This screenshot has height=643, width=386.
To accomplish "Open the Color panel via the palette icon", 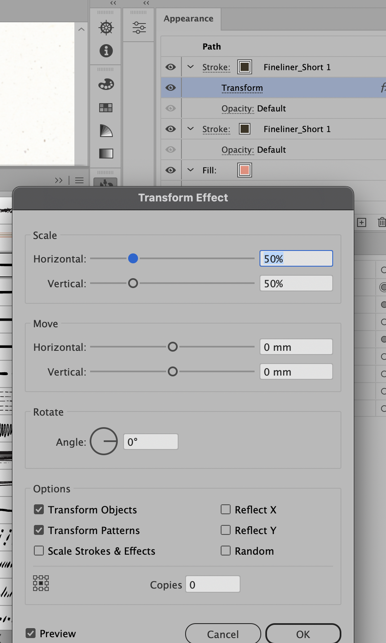I will click(x=106, y=84).
